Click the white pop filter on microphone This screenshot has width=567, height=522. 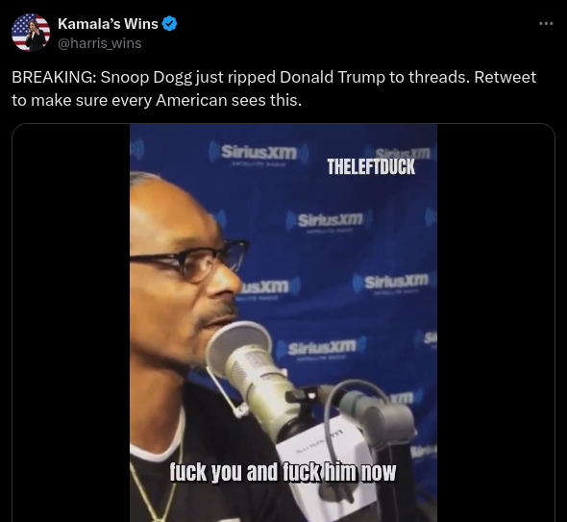pyautogui.click(x=236, y=347)
